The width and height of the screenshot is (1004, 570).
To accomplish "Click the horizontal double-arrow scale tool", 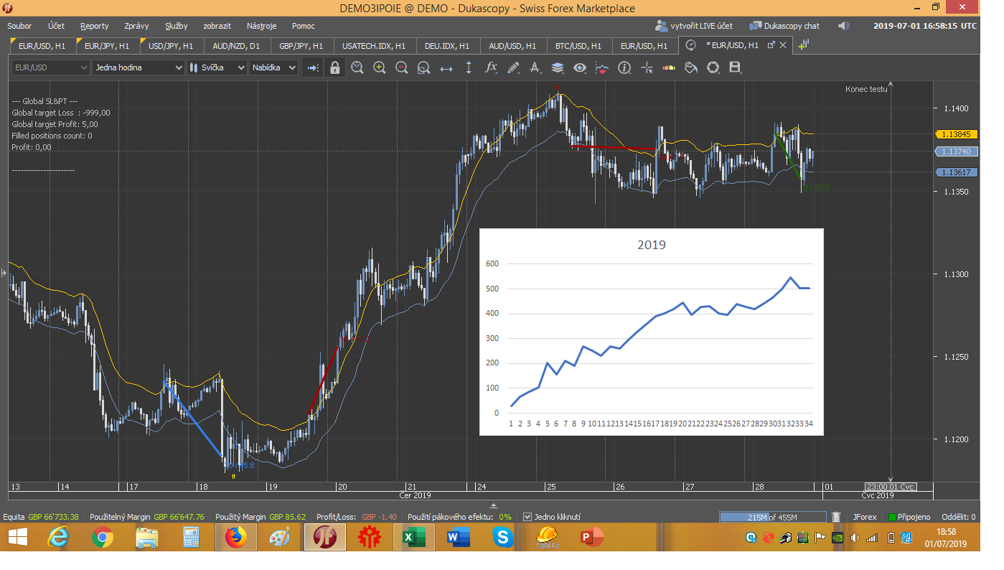I will [x=446, y=67].
